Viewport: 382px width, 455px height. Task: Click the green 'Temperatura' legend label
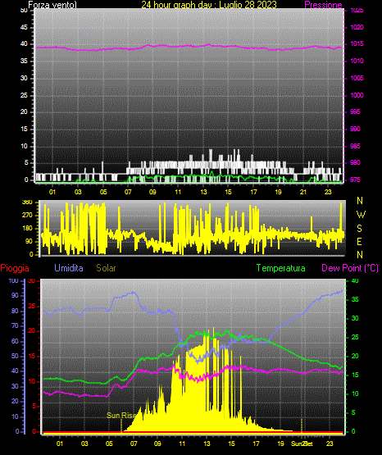pyautogui.click(x=281, y=268)
